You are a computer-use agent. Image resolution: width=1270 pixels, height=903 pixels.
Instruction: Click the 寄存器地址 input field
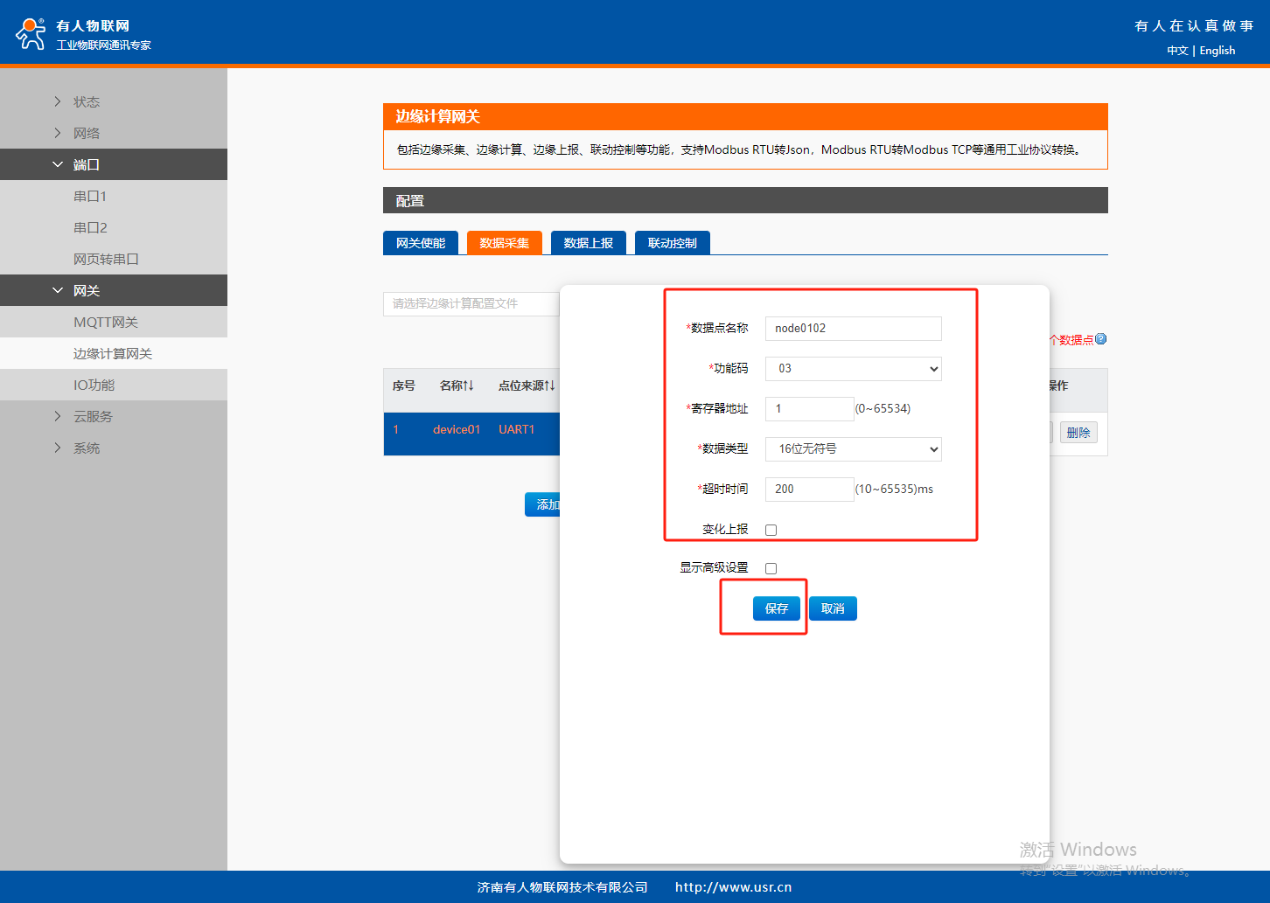point(809,409)
